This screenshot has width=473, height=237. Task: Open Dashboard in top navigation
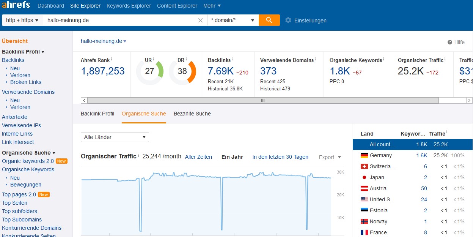[x=51, y=6]
